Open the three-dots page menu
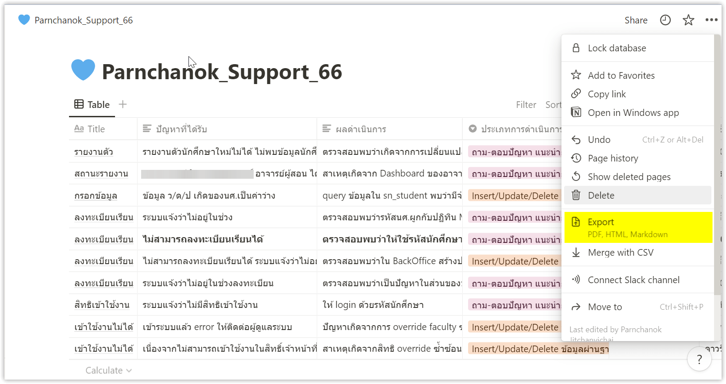This screenshot has height=384, width=726. (711, 20)
